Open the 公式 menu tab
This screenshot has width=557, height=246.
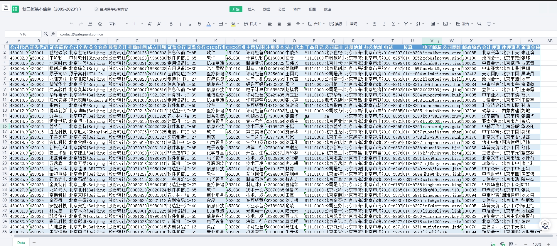click(281, 9)
